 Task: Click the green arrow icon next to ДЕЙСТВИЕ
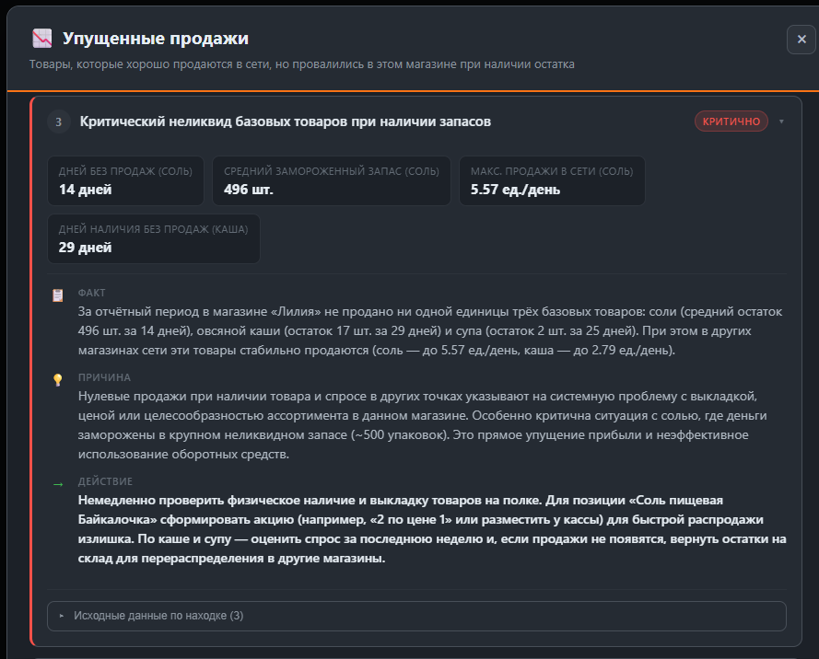pos(58,482)
